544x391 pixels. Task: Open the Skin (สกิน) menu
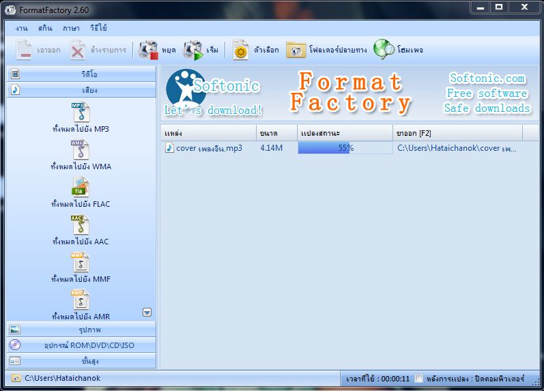click(x=45, y=29)
